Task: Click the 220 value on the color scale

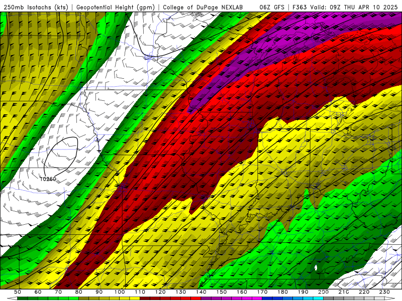Action: click(364, 292)
